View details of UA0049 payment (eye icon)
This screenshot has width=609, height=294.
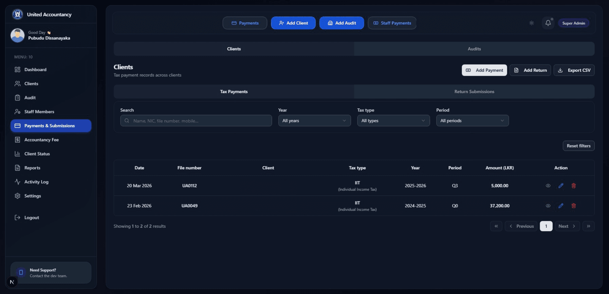click(548, 206)
